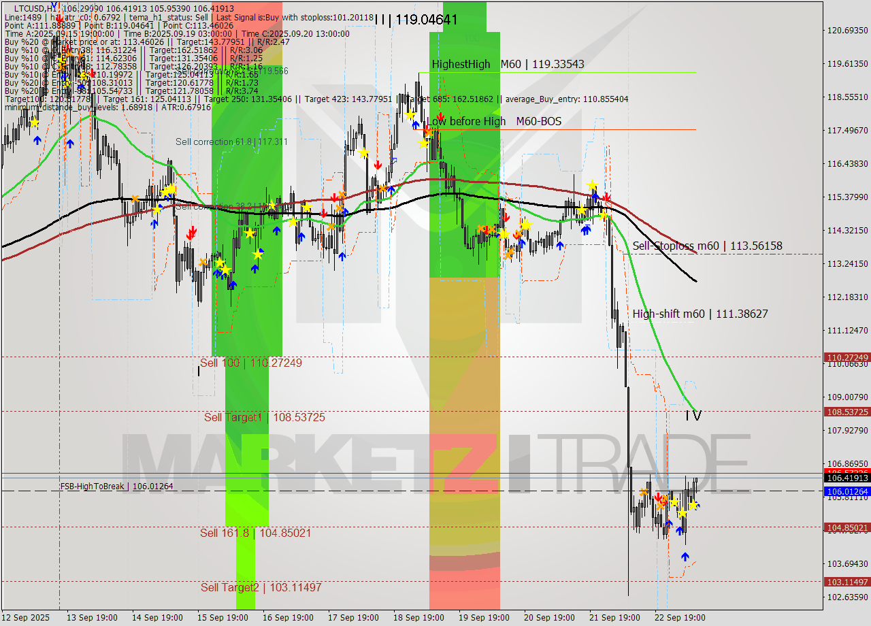Click the 19 Sep 19:00 label on the timeline
The width and height of the screenshot is (871, 626).
point(484,618)
